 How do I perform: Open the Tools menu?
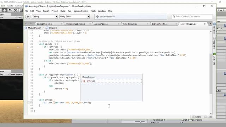pyautogui.click(x=93, y=11)
